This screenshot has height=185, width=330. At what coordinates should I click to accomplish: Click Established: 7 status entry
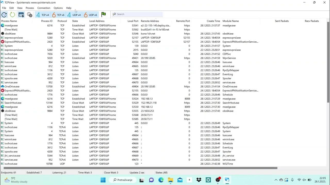pyautogui.click(x=34, y=173)
